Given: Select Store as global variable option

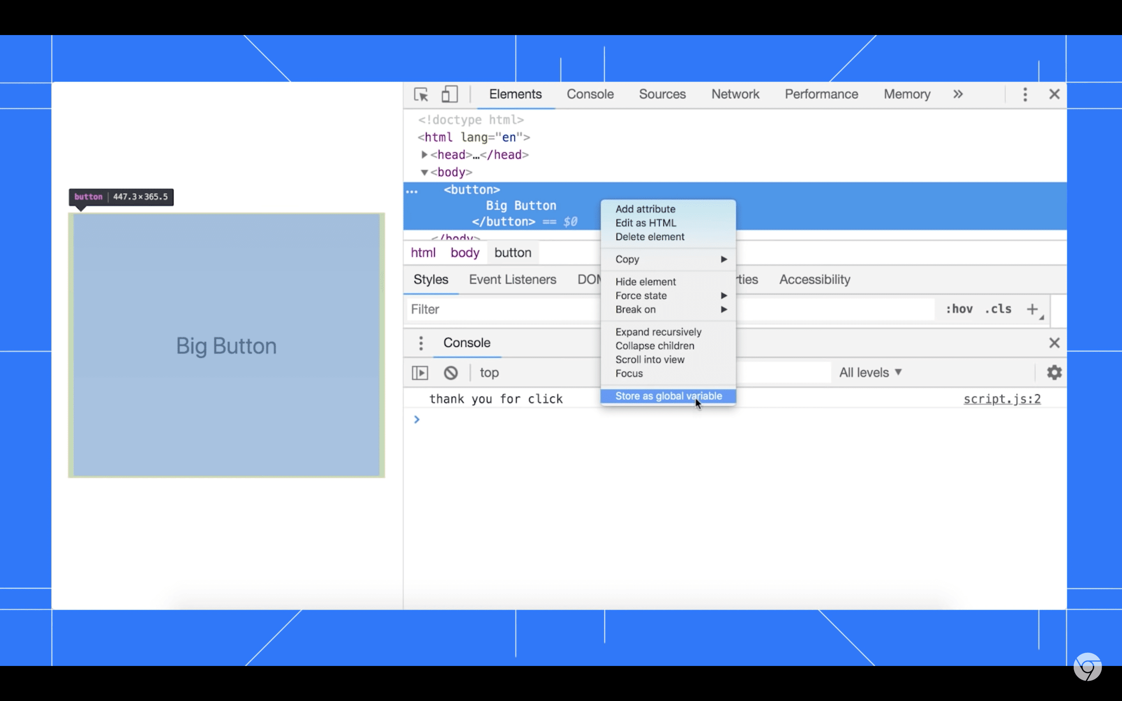Looking at the screenshot, I should 668,396.
